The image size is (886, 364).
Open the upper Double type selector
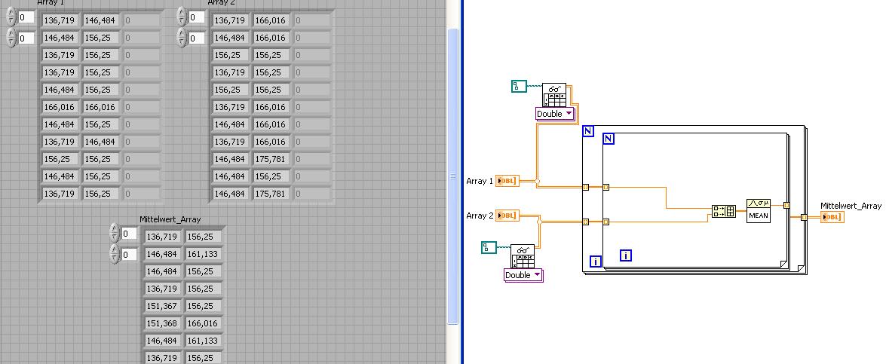click(555, 114)
